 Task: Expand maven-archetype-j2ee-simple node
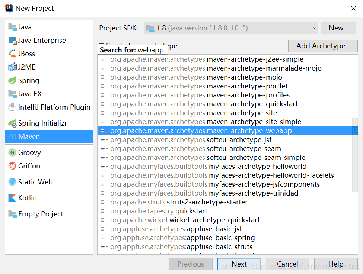[x=102, y=59]
